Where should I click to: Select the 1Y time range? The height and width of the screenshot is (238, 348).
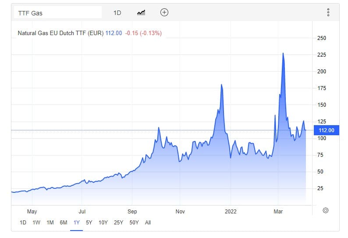click(77, 223)
